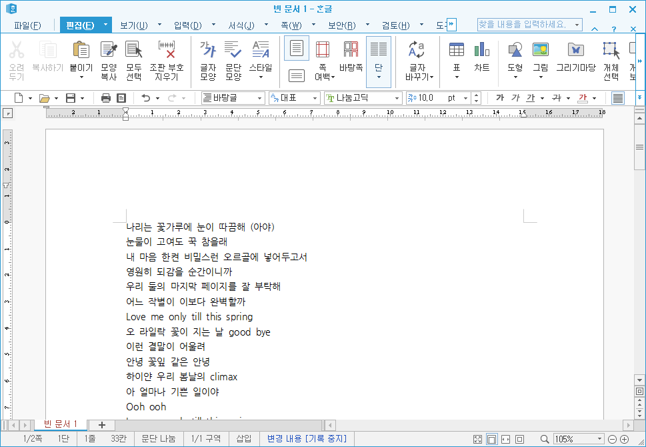Click the print preview icon
This screenshot has width=646, height=447.
tap(121, 98)
